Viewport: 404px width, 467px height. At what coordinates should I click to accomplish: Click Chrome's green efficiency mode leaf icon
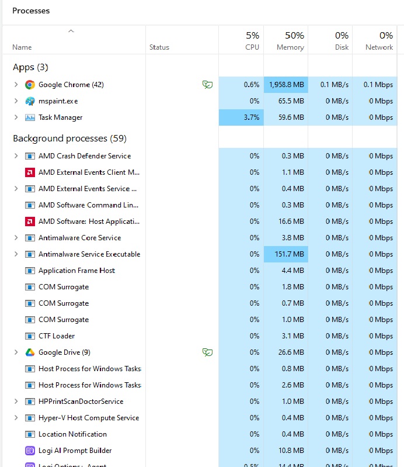click(x=207, y=85)
